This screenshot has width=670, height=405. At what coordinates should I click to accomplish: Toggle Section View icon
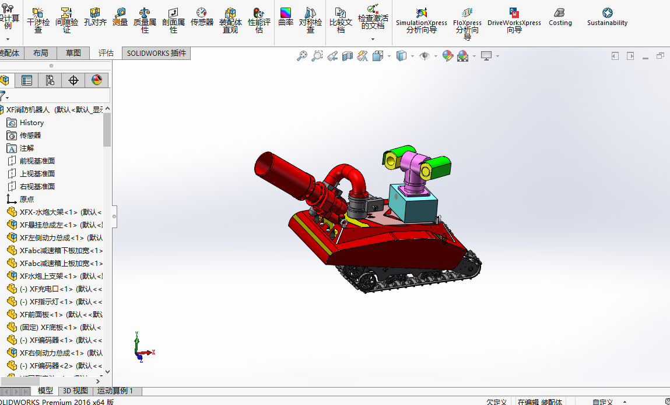click(x=348, y=56)
